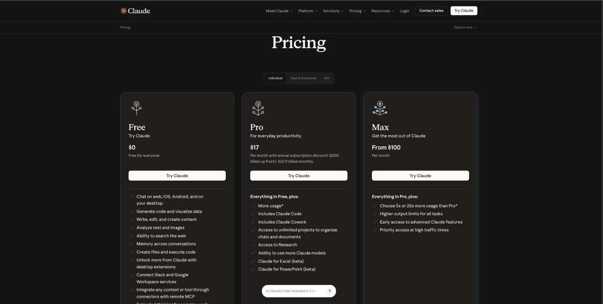Select the Individual pricing tab

[x=275, y=78]
